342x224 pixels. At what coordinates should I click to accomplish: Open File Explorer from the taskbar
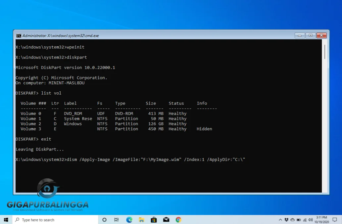pos(141,219)
